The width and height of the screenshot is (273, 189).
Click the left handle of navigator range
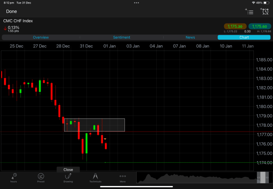tap(259, 177)
